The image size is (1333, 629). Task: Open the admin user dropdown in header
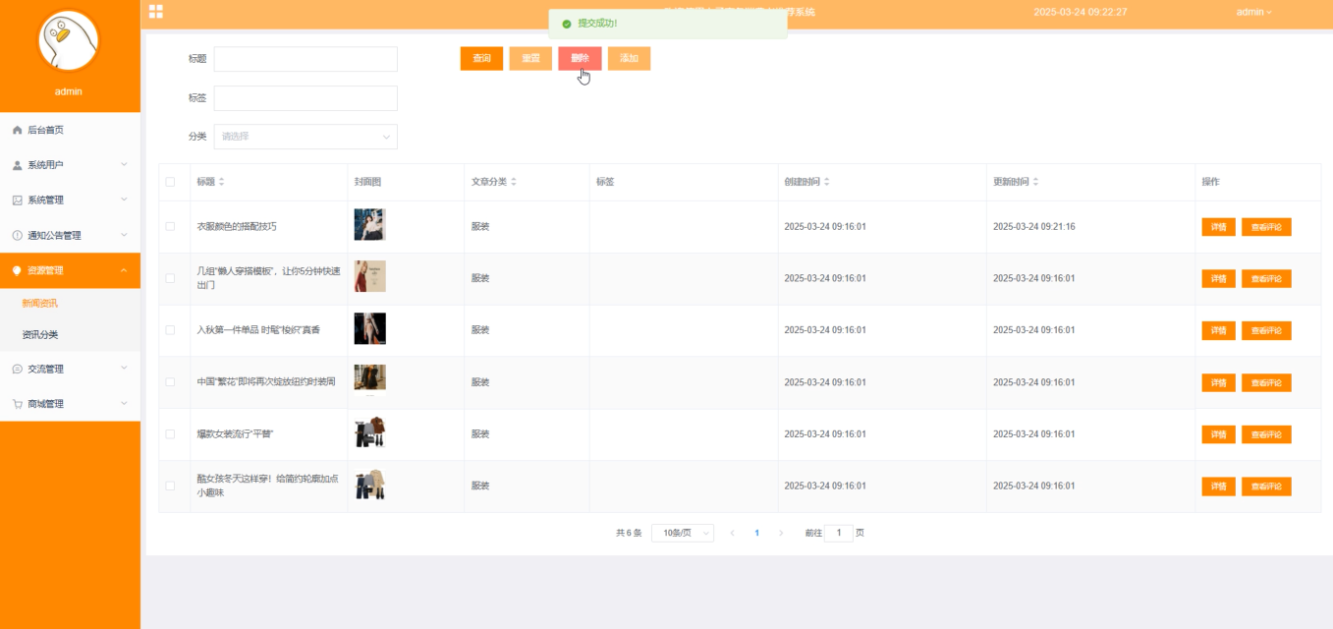click(x=1253, y=12)
